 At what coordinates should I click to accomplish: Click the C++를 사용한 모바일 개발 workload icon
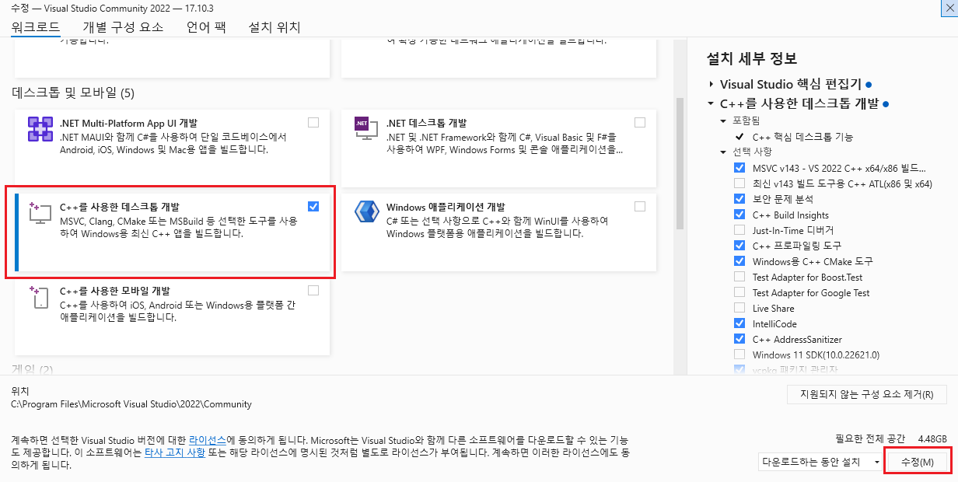(40, 297)
